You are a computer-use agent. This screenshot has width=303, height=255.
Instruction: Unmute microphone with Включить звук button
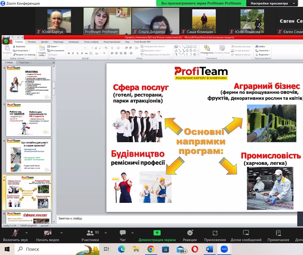coord(15,236)
